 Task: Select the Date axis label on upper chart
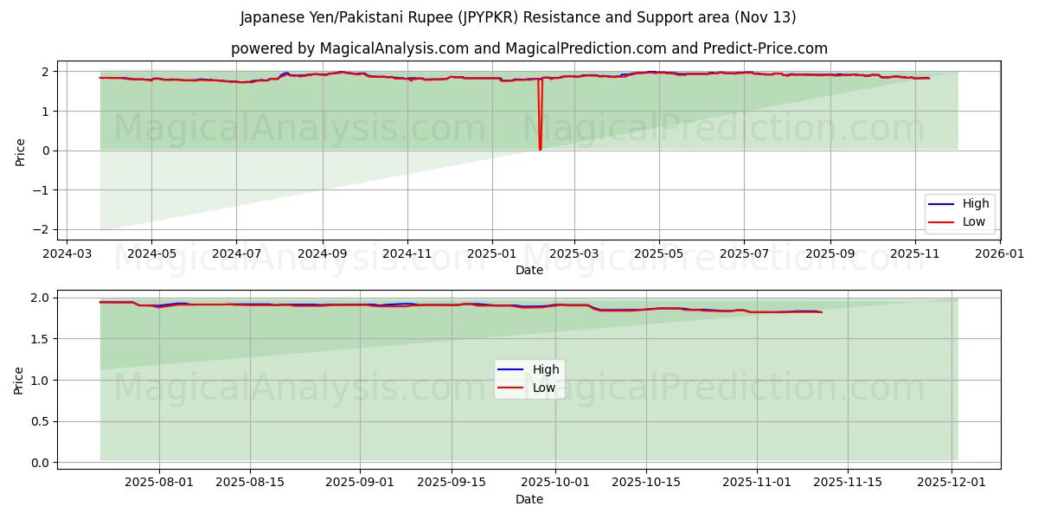[x=530, y=270]
